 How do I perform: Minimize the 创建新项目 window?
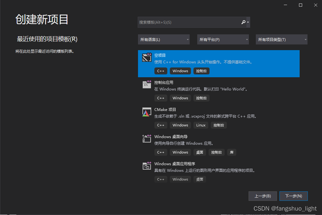pos(285,5)
